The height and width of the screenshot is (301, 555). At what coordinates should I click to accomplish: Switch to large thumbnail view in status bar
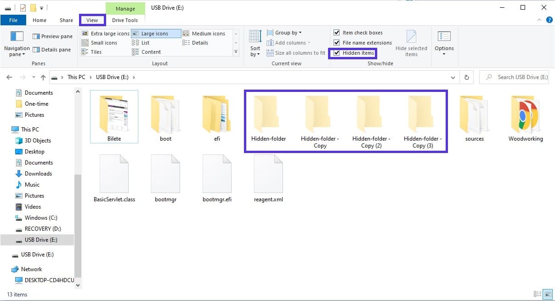coord(548,294)
